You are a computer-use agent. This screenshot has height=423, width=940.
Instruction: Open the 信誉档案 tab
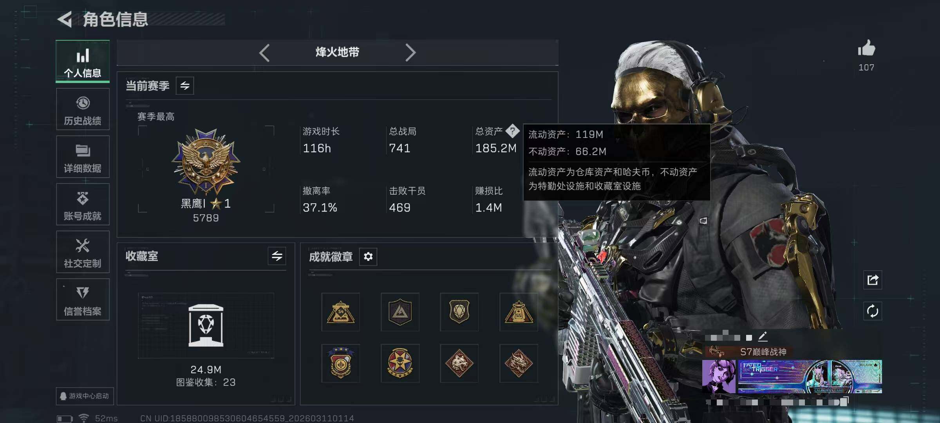83,300
